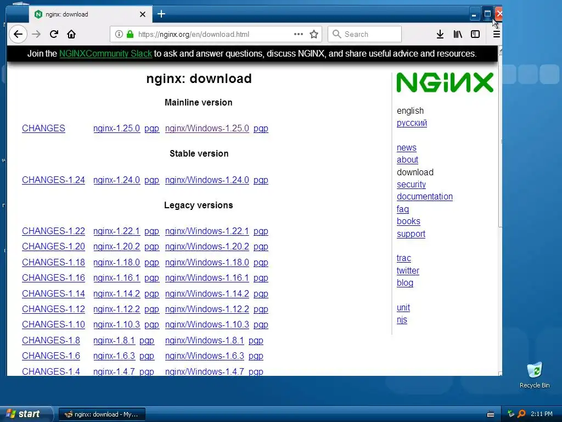The height and width of the screenshot is (422, 562).
Task: Open the browser home page
Action: (71, 34)
